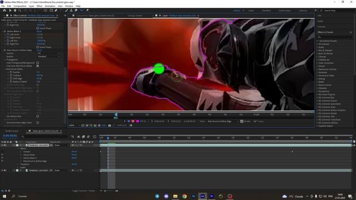Switch to the Footage (none) tab
Screen dimensions: 356x200
135,16
